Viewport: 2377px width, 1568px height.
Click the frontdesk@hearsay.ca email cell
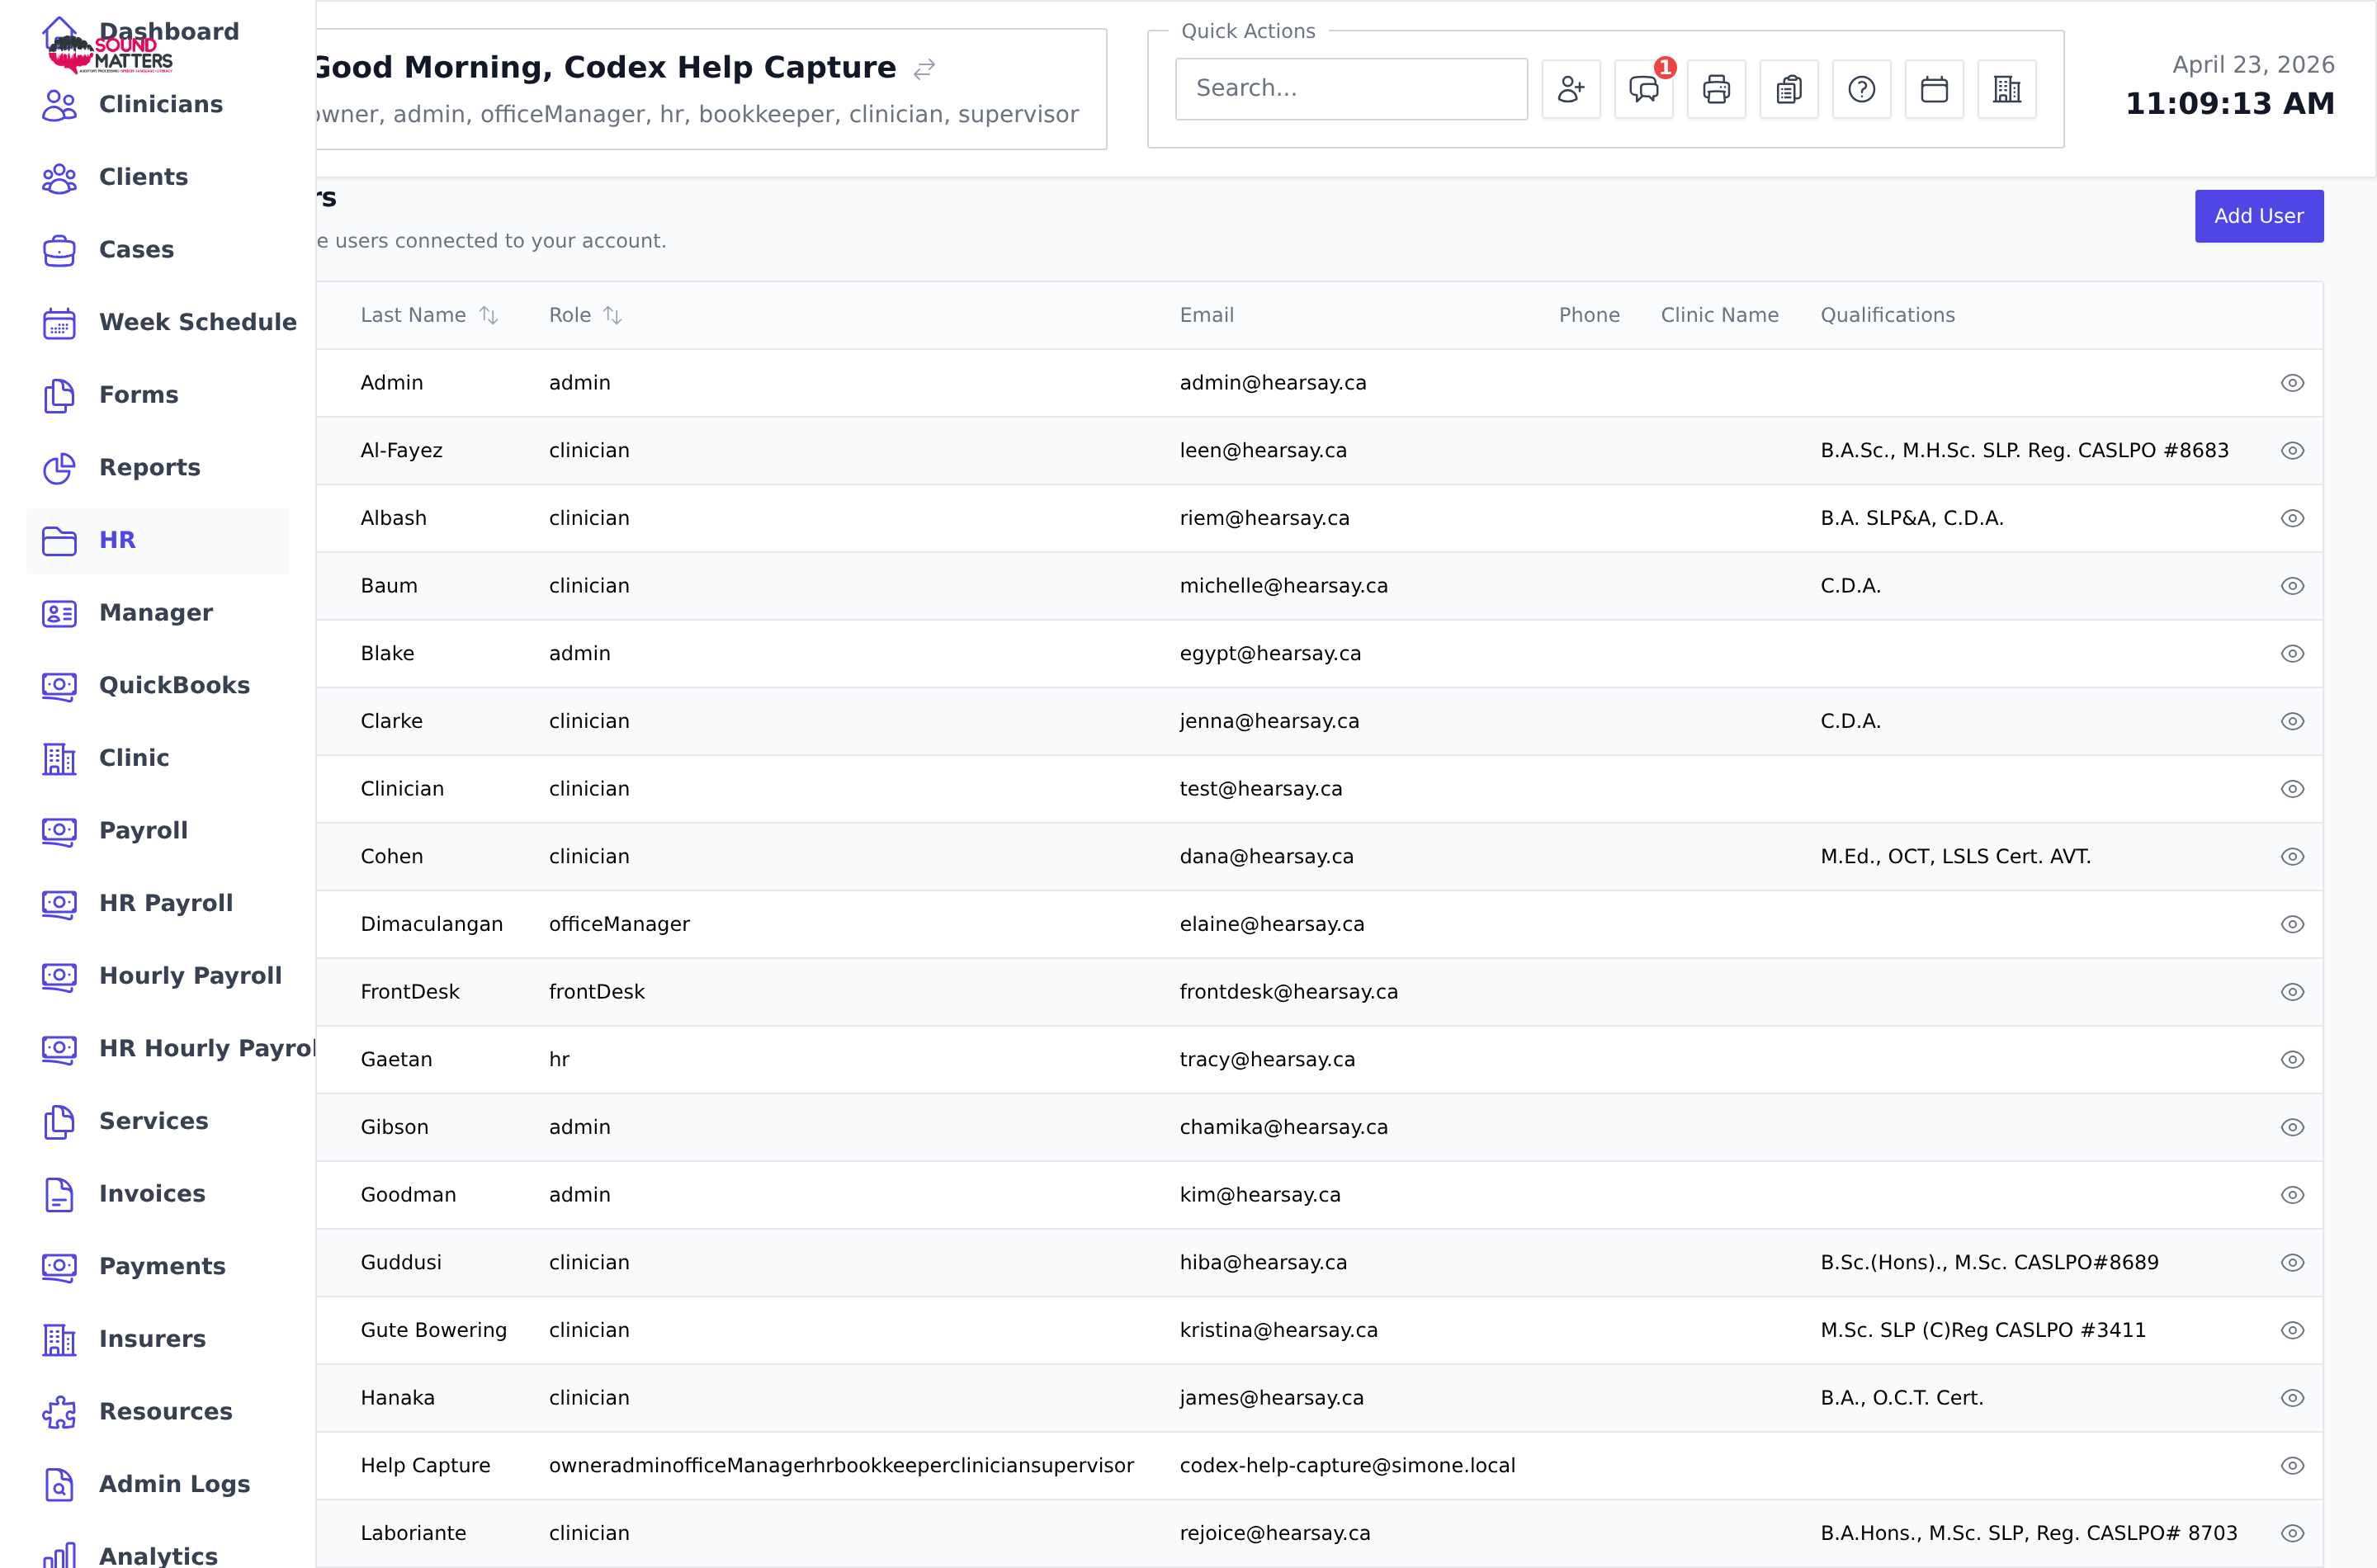point(1288,992)
